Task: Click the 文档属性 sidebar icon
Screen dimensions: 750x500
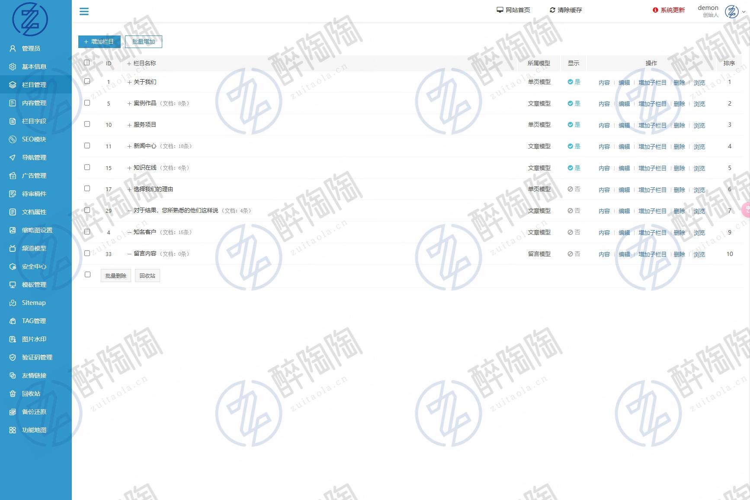Action: [13, 212]
